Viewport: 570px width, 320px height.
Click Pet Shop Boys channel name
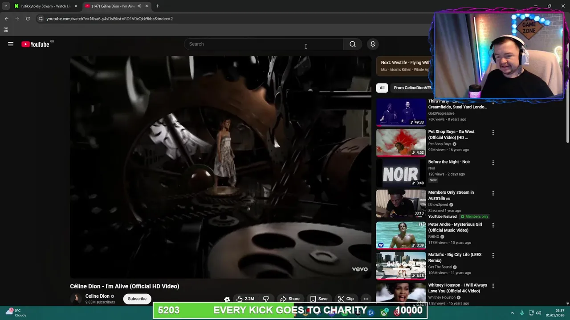[440, 144]
